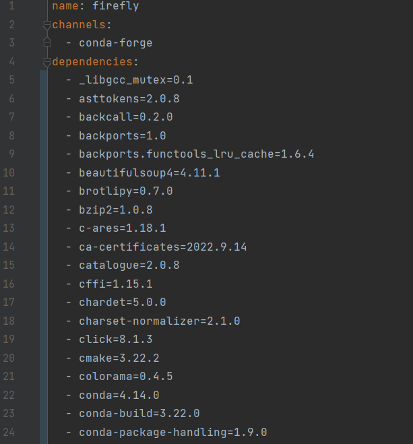The image size is (413, 444).
Task: Place cursor on name key
Action: pyautogui.click(x=65, y=6)
